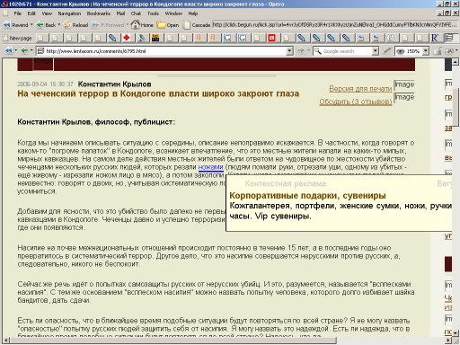Viewport: 460px width, 345px height.
Task: Switch to the red cross tab
Action: pyautogui.click(x=127, y=38)
